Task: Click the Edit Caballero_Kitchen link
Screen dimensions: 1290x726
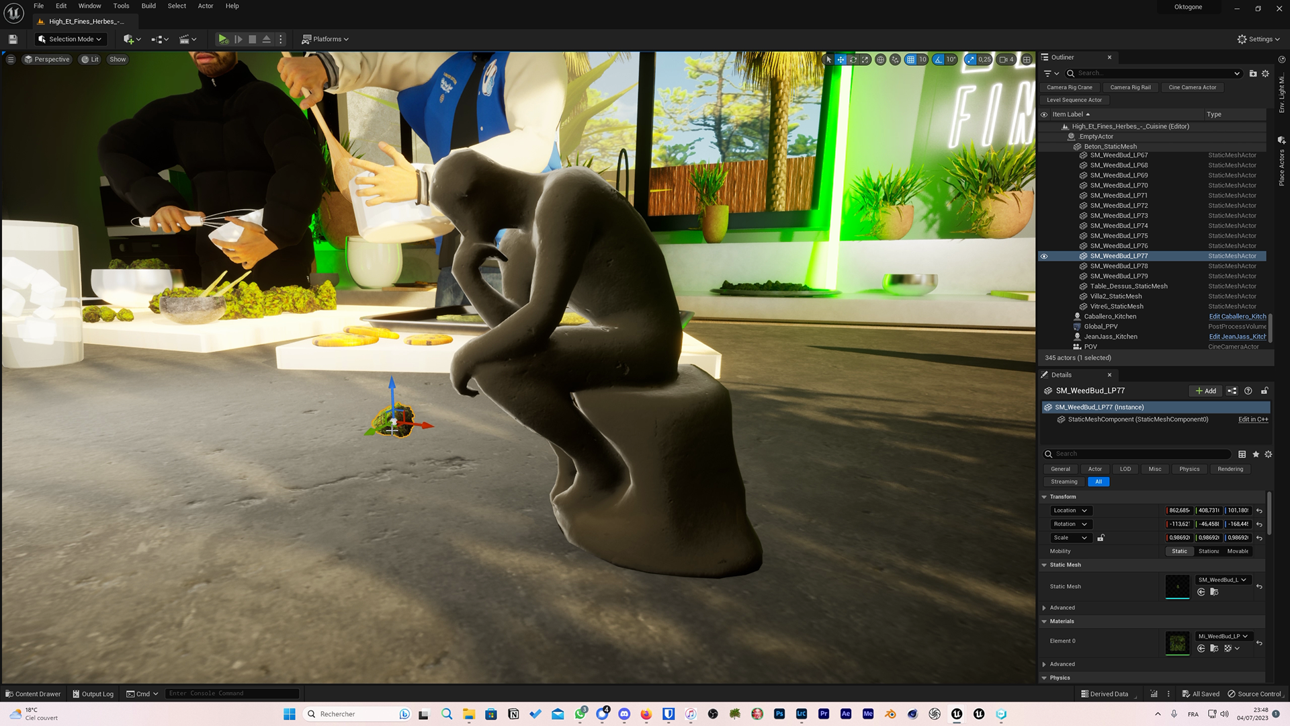Action: point(1238,317)
